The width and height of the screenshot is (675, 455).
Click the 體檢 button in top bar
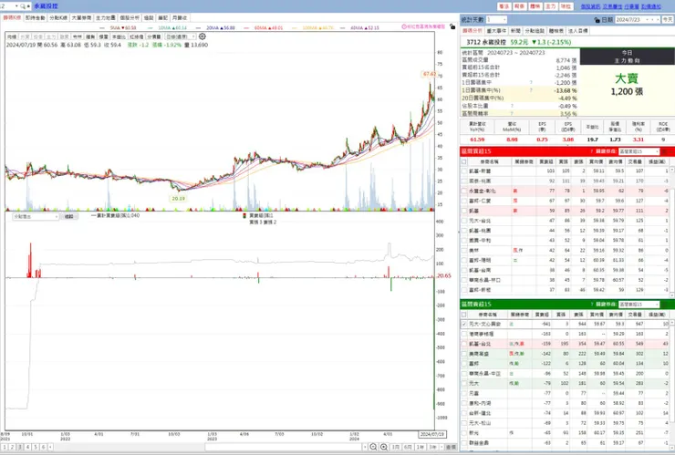tap(535, 6)
